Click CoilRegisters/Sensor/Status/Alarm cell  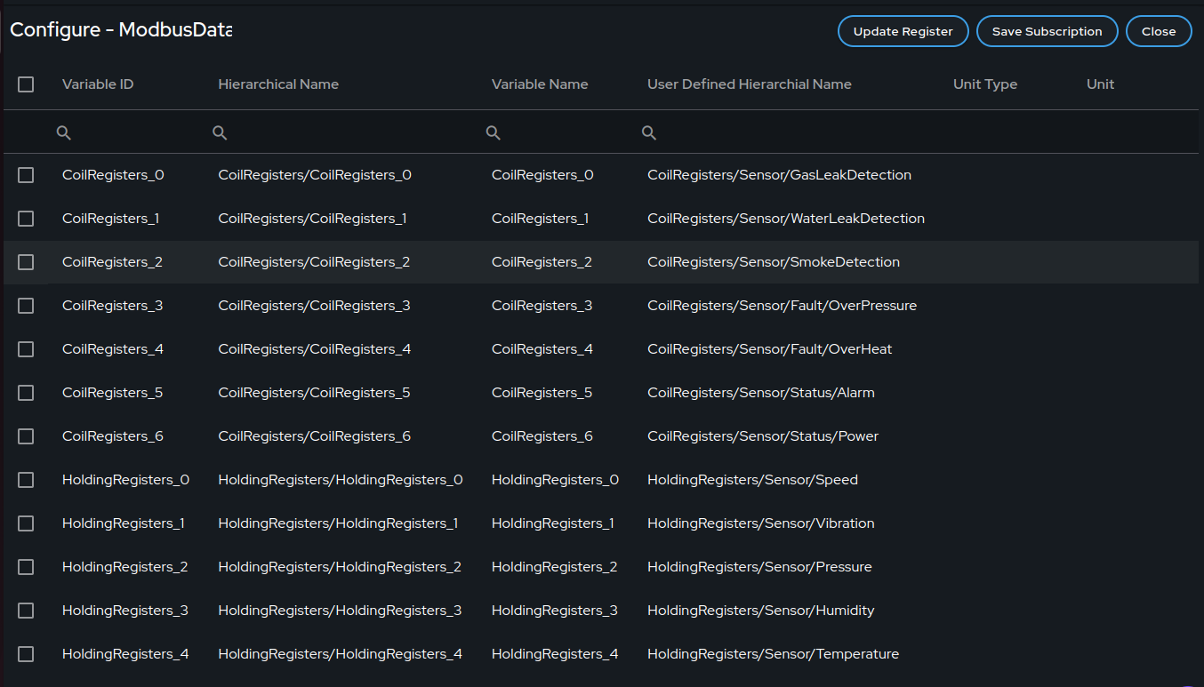click(x=761, y=393)
